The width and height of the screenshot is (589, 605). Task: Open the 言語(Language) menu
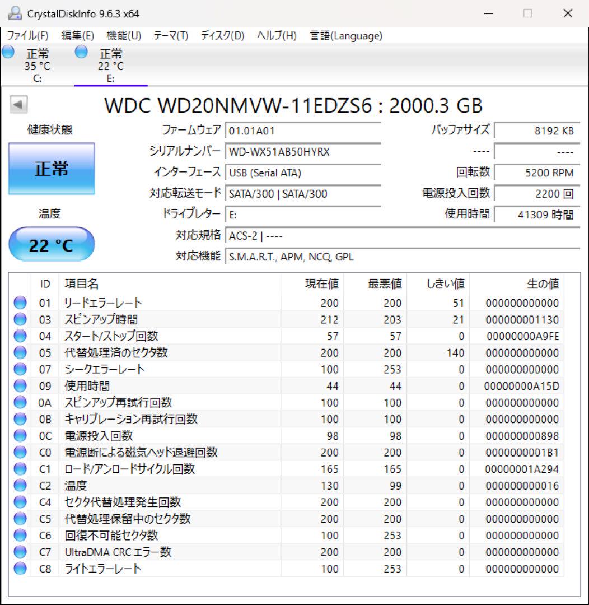pos(346,36)
